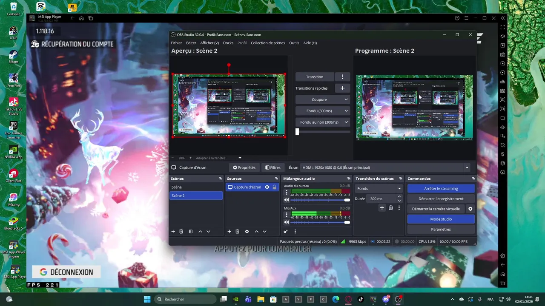
Task: Open Coupure quick transition dropdown
Action: pyautogui.click(x=323, y=99)
